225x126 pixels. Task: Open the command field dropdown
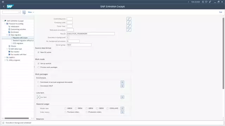click(x=19, y=12)
